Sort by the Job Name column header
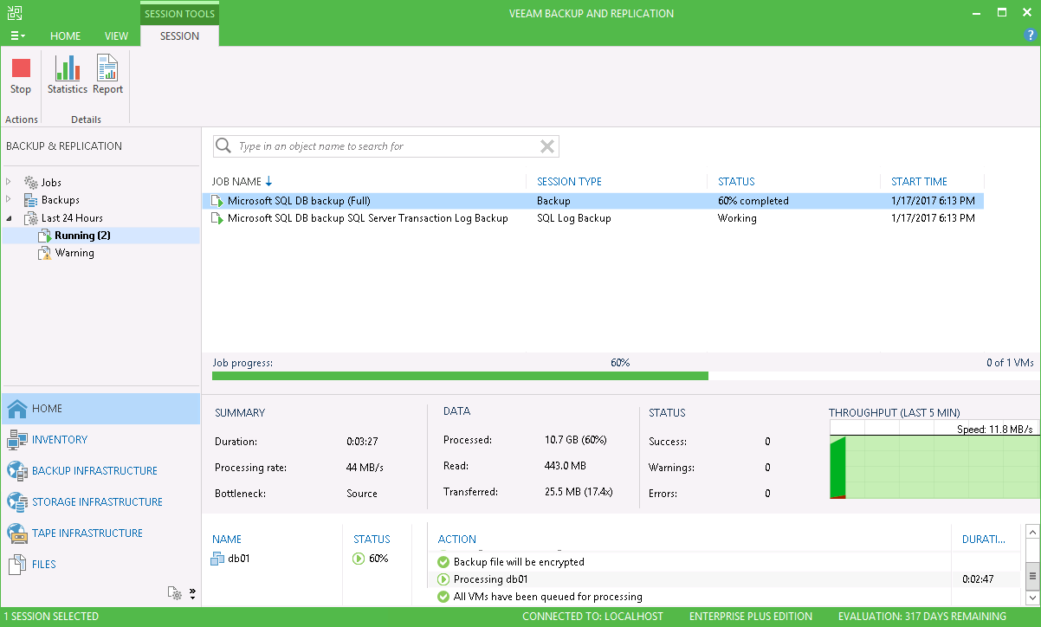This screenshot has height=627, width=1041. pyautogui.click(x=236, y=182)
